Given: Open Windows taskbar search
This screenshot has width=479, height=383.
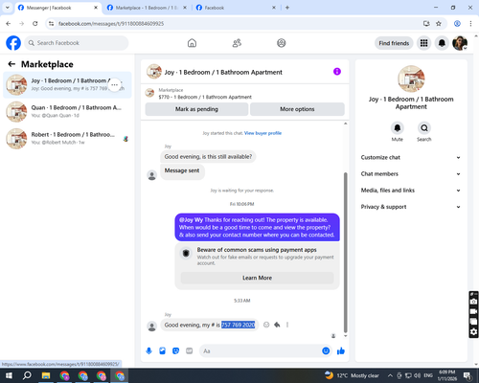Looking at the screenshot, I should [27, 375].
